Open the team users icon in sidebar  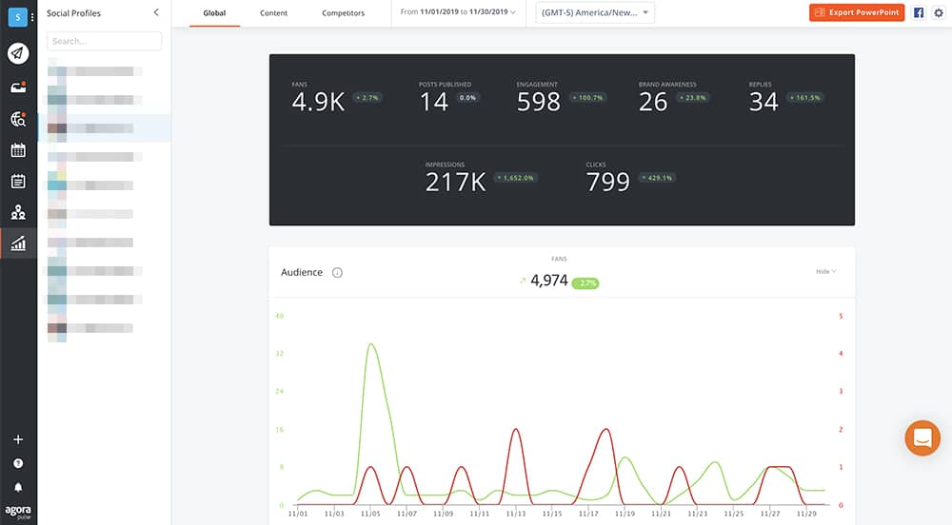(18, 212)
